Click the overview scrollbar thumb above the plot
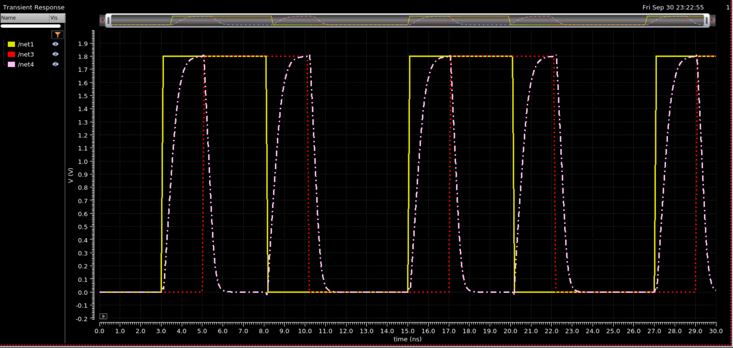This screenshot has width=733, height=348. [407, 20]
